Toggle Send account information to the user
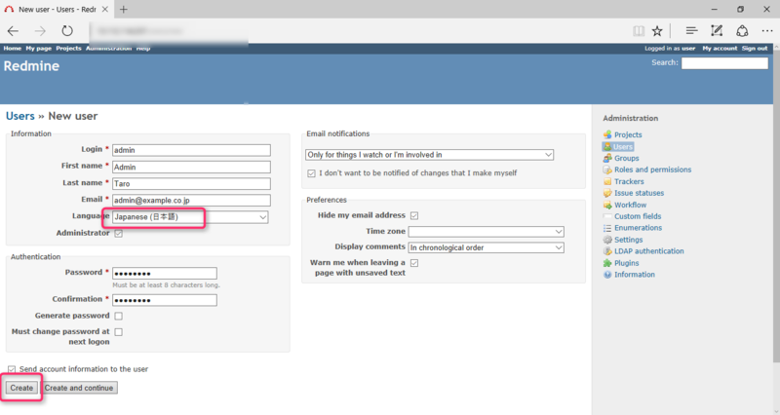This screenshot has height=415, width=780. point(12,369)
